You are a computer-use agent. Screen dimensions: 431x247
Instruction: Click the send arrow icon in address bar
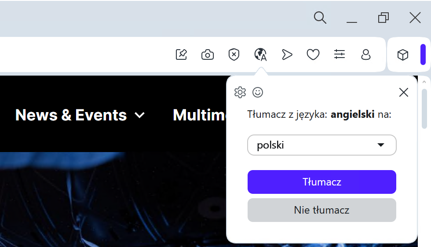click(x=287, y=54)
